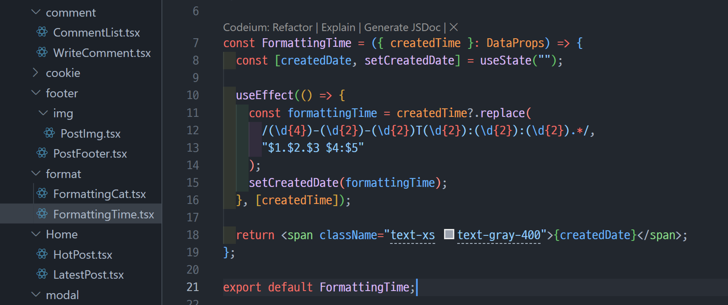Open PostFooter.tsx file

90,153
